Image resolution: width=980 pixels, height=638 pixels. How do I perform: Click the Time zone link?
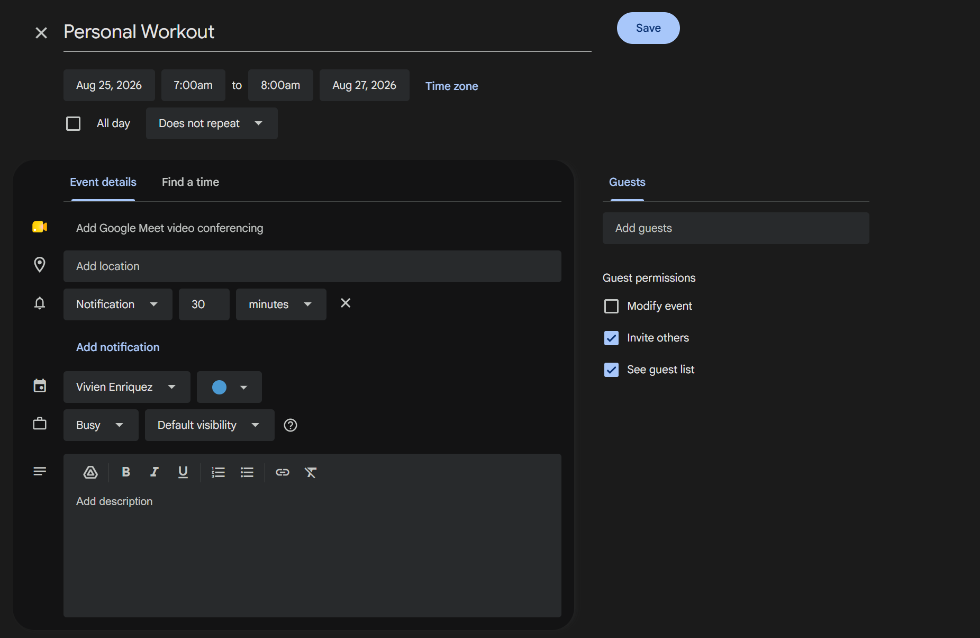click(452, 86)
